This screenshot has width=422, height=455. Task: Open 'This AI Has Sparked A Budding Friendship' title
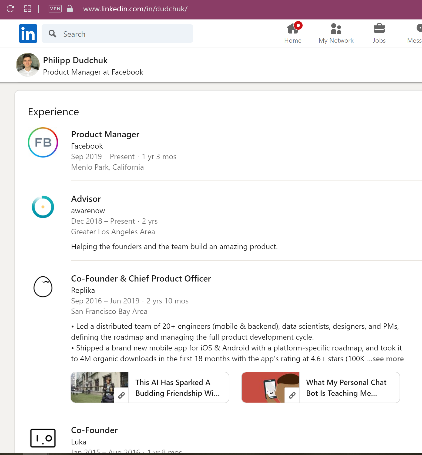coord(178,388)
